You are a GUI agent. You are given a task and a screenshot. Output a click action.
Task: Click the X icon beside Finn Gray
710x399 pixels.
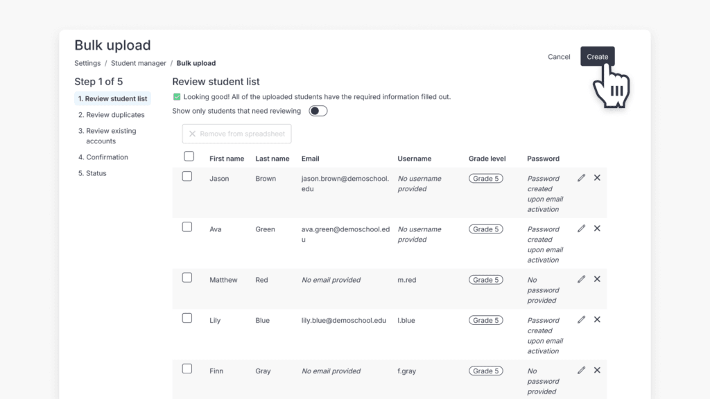[597, 370]
